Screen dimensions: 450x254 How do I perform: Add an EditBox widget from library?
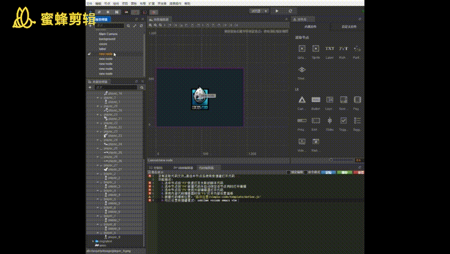316,121
